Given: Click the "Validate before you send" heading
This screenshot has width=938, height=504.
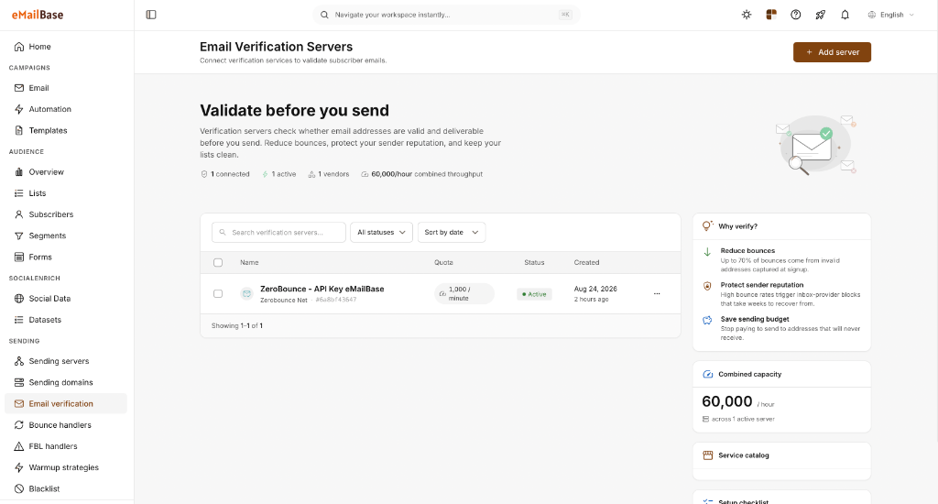Looking at the screenshot, I should tap(294, 110).
